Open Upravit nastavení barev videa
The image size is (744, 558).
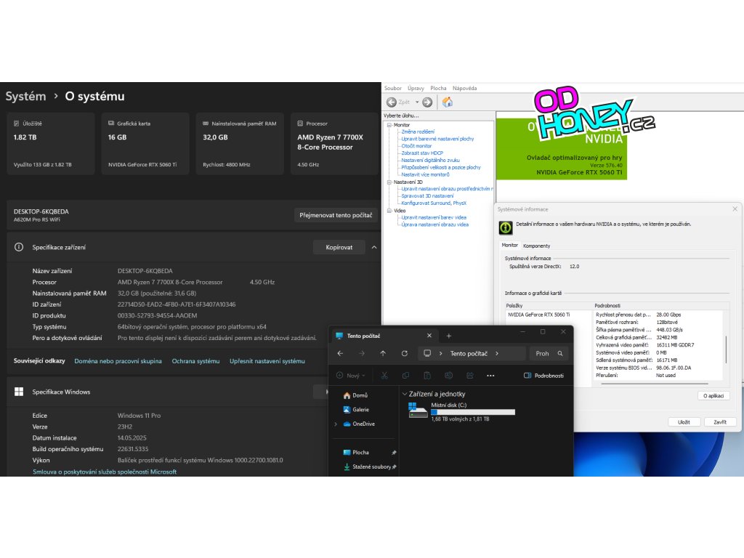(434, 217)
